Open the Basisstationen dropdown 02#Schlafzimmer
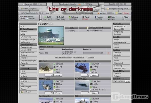151x103 pixels. point(120,81)
